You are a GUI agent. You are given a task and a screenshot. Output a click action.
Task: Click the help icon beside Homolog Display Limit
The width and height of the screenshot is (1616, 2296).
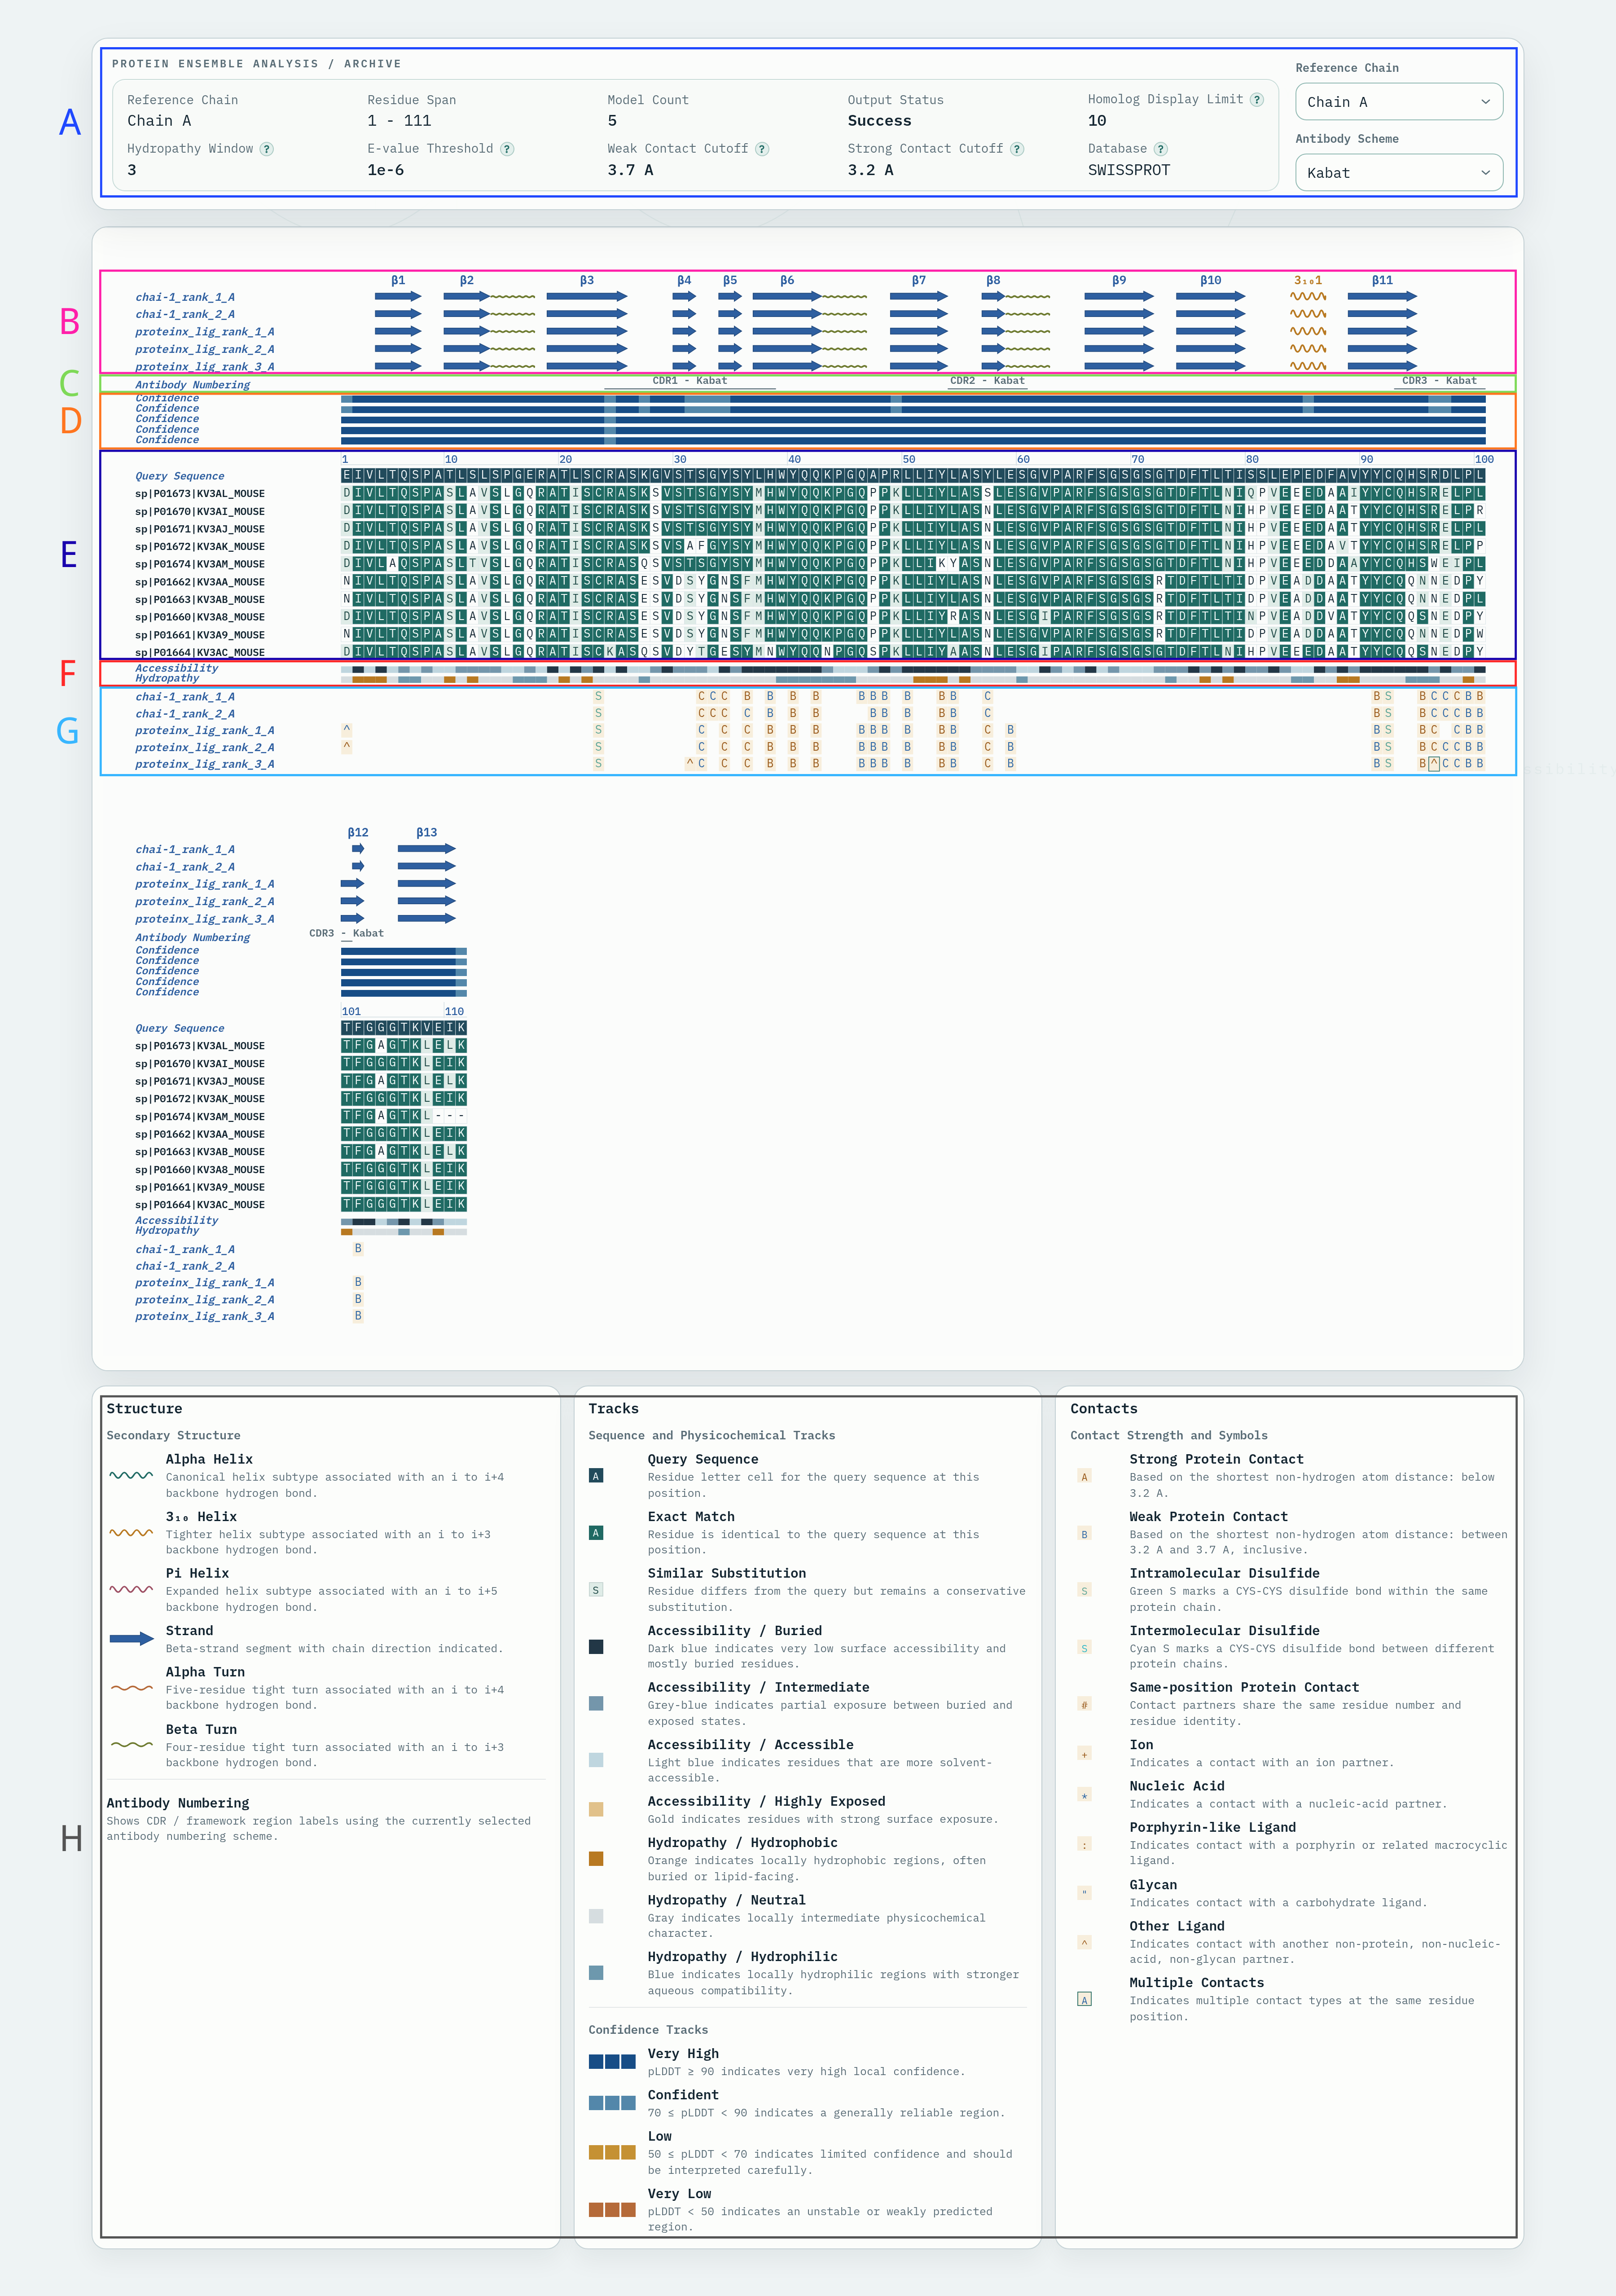pyautogui.click(x=1257, y=100)
